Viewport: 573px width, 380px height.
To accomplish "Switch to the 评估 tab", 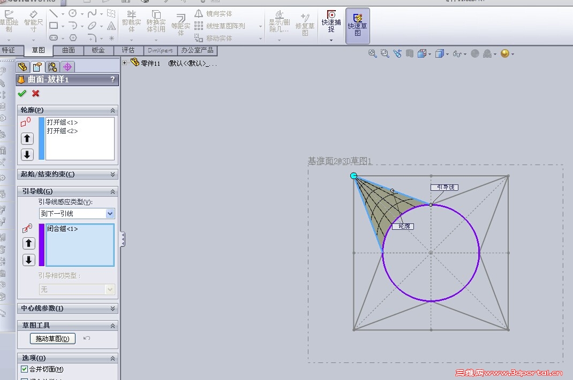I will [129, 50].
